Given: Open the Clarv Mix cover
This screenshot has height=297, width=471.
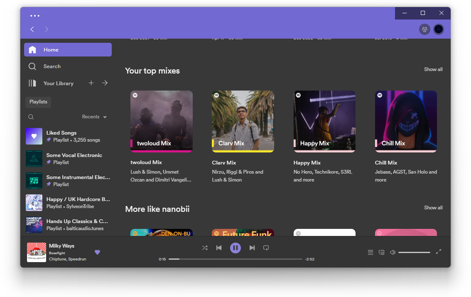Looking at the screenshot, I should [x=243, y=122].
